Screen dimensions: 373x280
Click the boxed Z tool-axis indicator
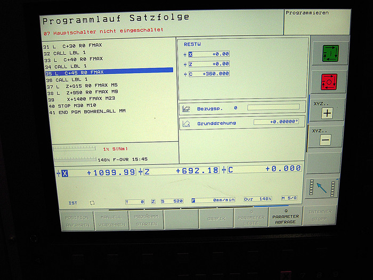pos(153,202)
